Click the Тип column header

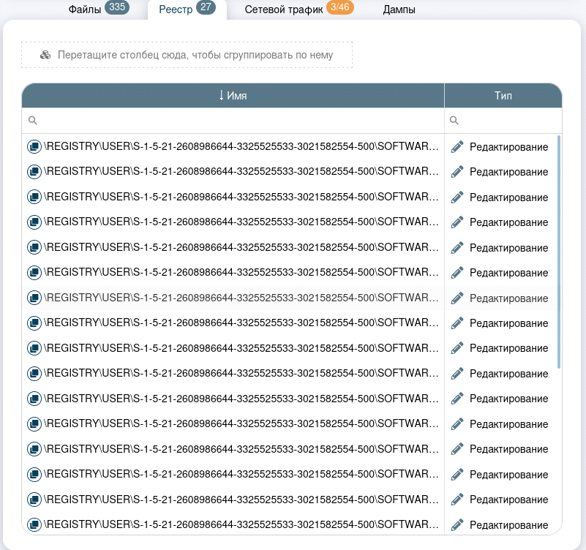tap(503, 96)
